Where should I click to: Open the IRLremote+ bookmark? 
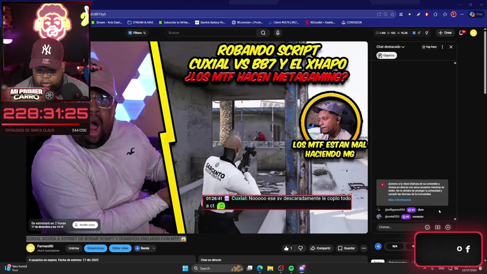pyautogui.click(x=247, y=22)
